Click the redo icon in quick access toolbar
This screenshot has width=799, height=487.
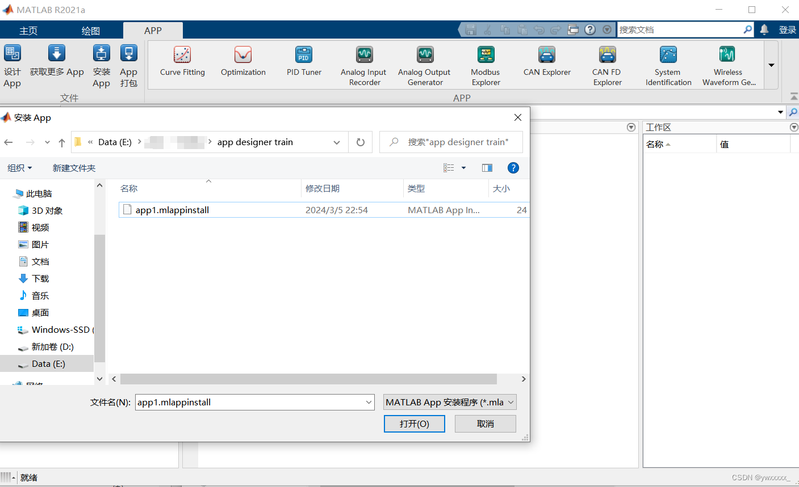click(556, 29)
